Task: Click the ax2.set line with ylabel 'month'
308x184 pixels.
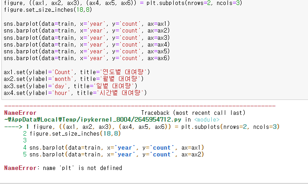Action: [x=74, y=79]
